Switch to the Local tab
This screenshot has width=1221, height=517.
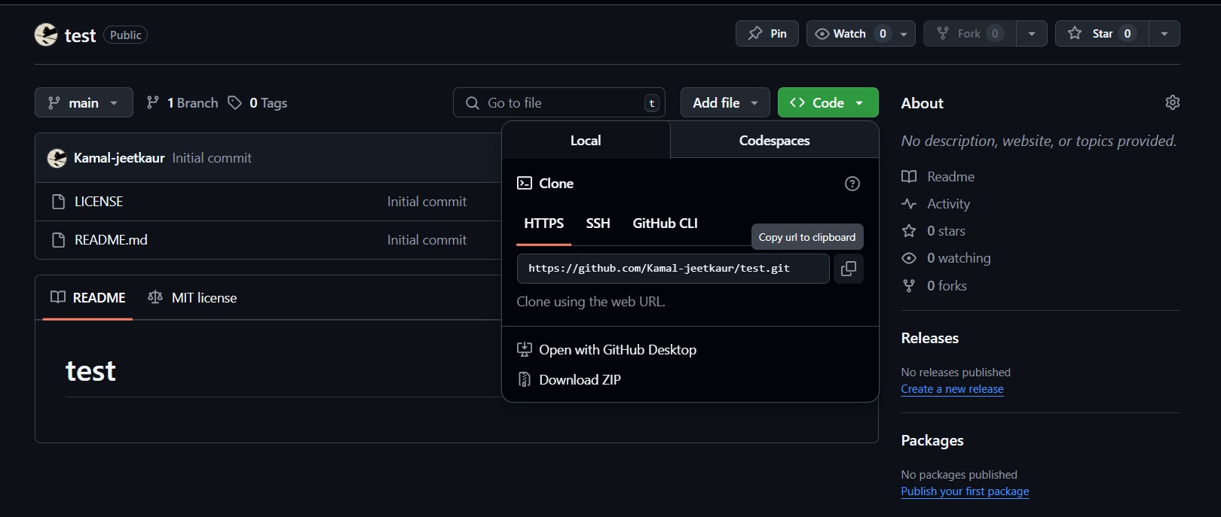[586, 141]
